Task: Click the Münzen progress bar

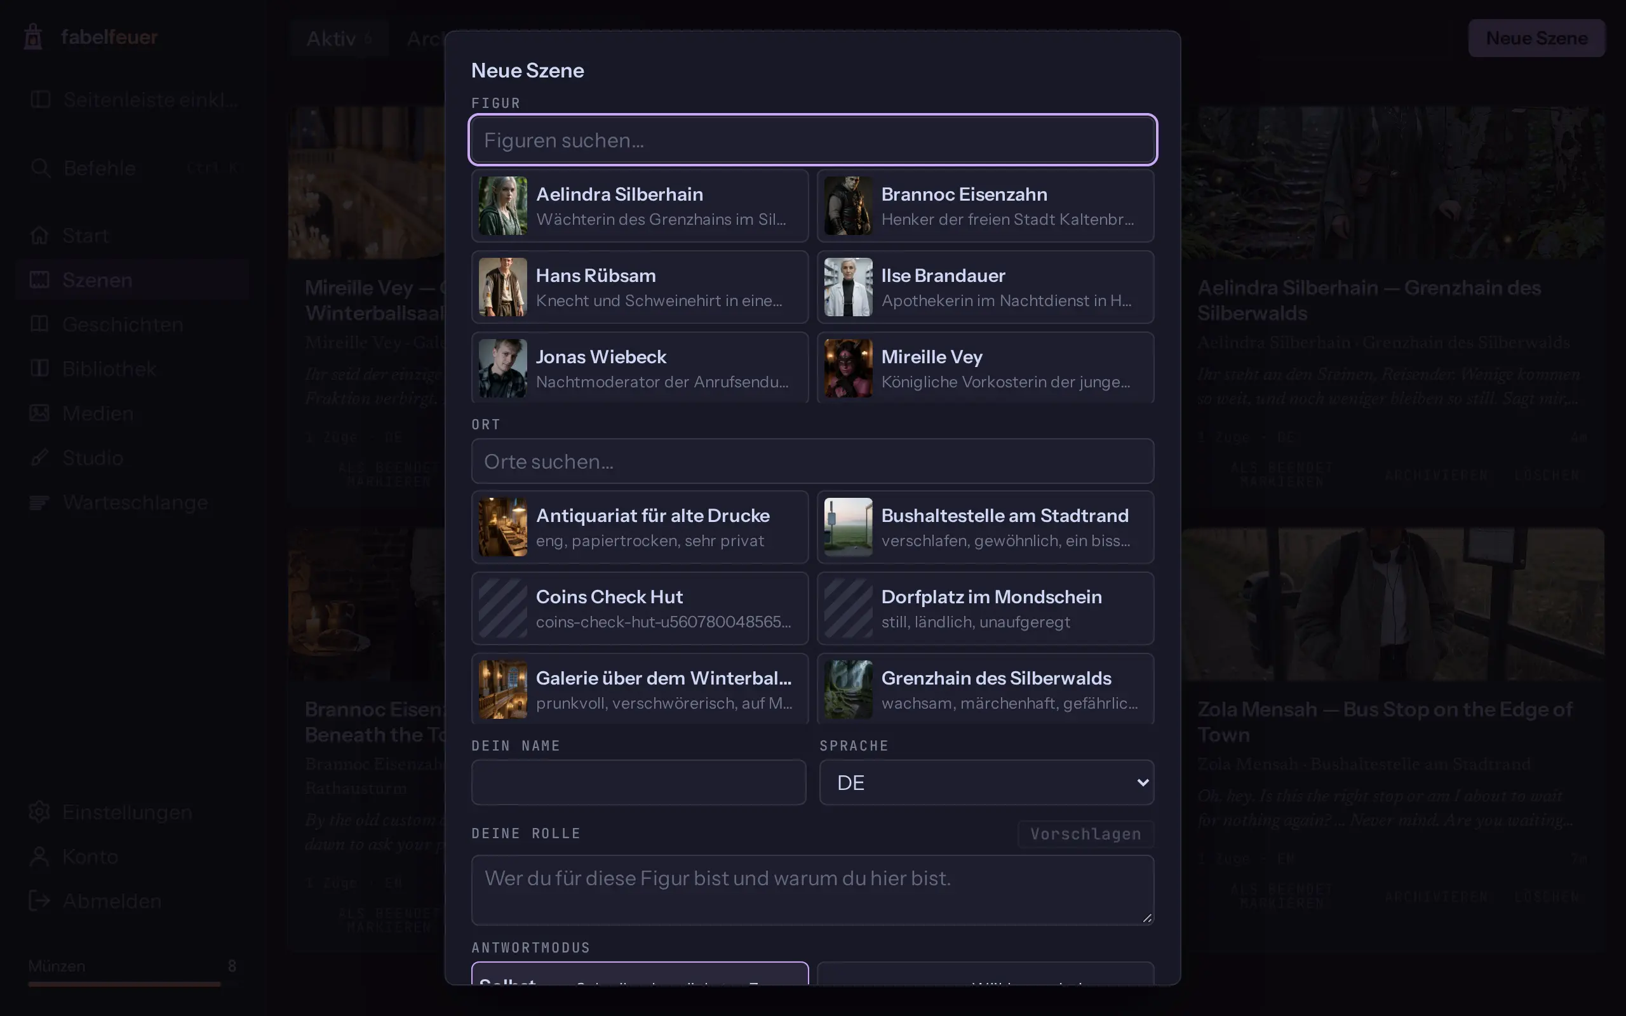Action: click(131, 984)
